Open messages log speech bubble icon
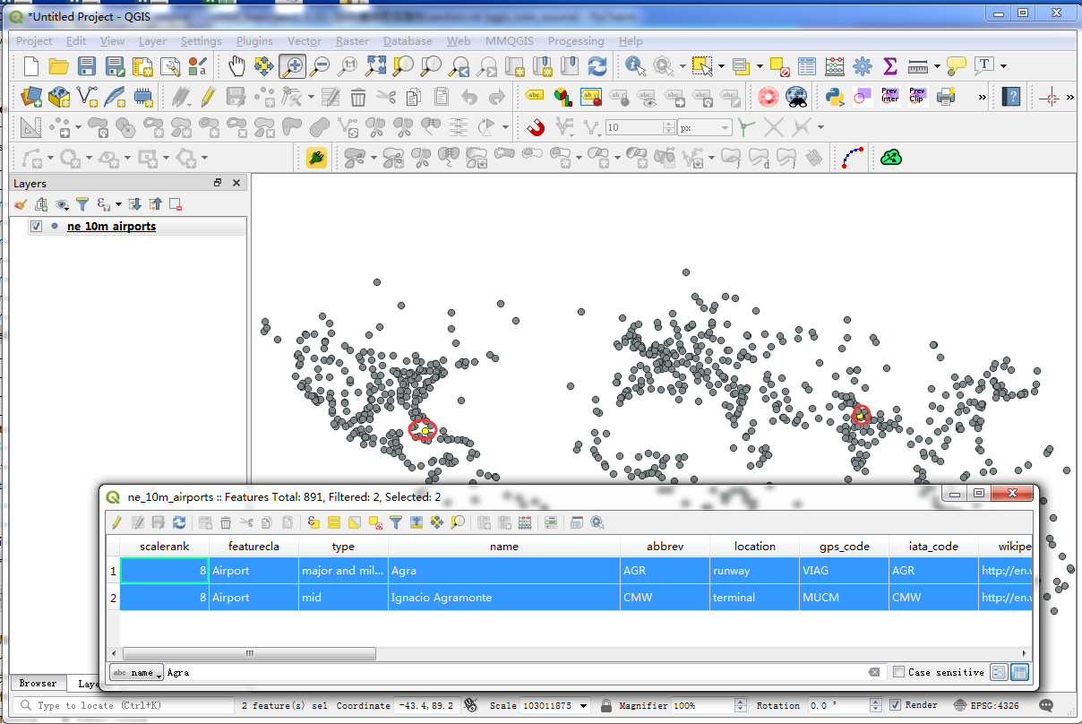The width and height of the screenshot is (1082, 724). (1045, 705)
